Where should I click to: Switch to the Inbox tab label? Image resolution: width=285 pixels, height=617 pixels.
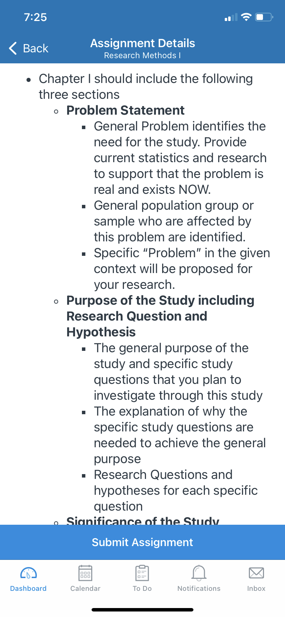point(256,588)
